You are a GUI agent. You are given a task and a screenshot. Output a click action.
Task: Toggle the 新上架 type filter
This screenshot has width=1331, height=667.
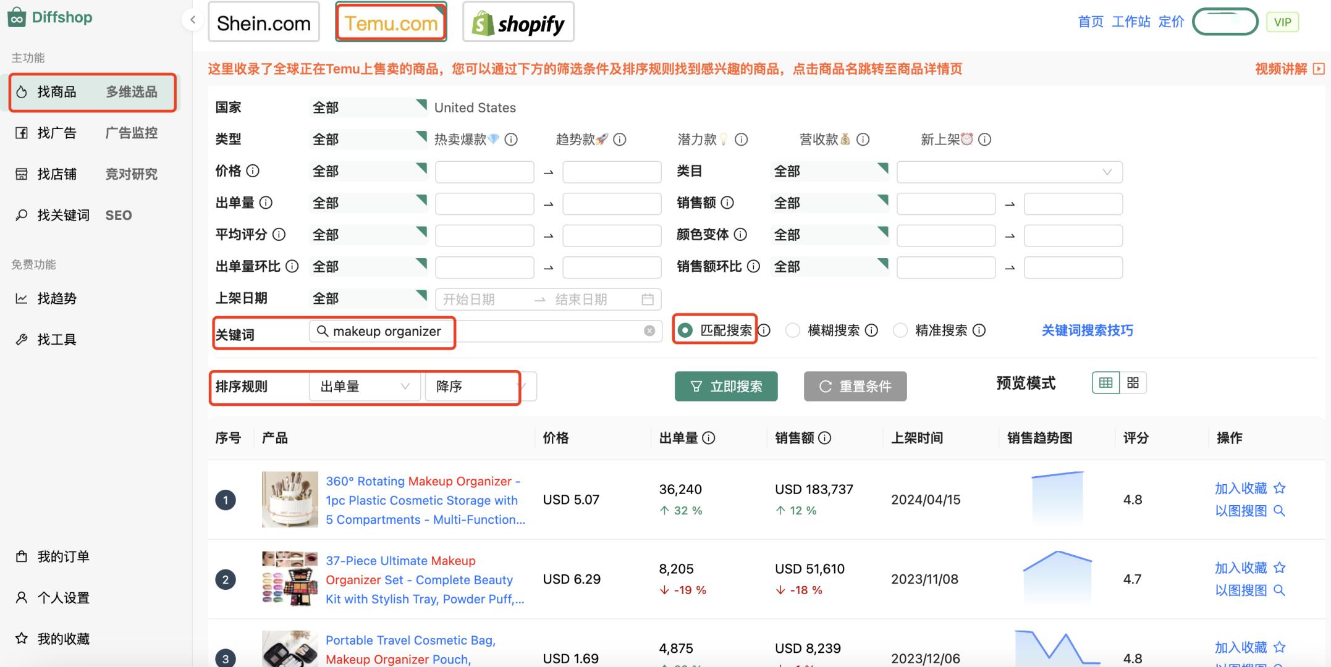947,140
